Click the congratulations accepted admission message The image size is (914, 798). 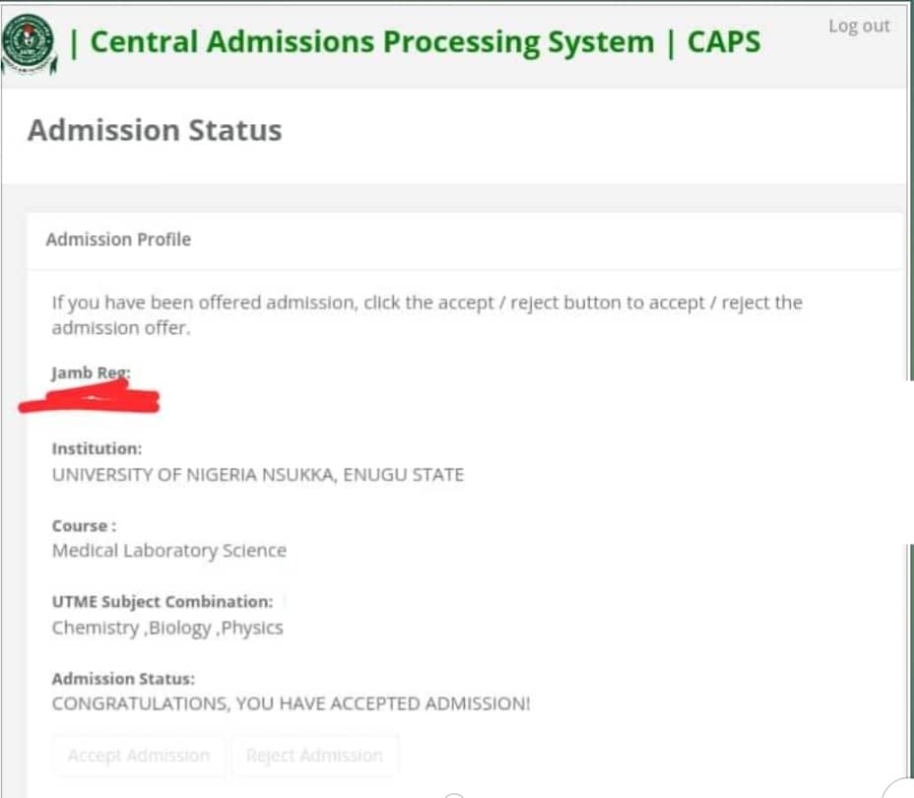291,704
